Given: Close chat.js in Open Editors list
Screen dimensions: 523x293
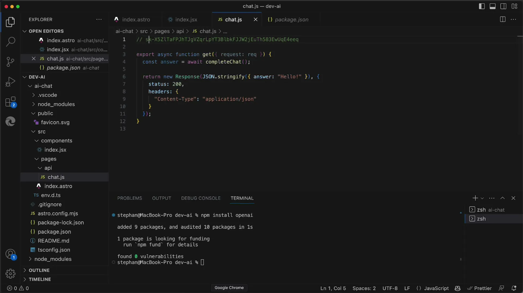Looking at the screenshot, I should point(34,59).
